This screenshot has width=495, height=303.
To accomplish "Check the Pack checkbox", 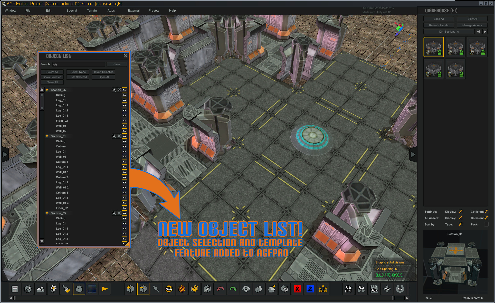I will (x=486, y=224).
